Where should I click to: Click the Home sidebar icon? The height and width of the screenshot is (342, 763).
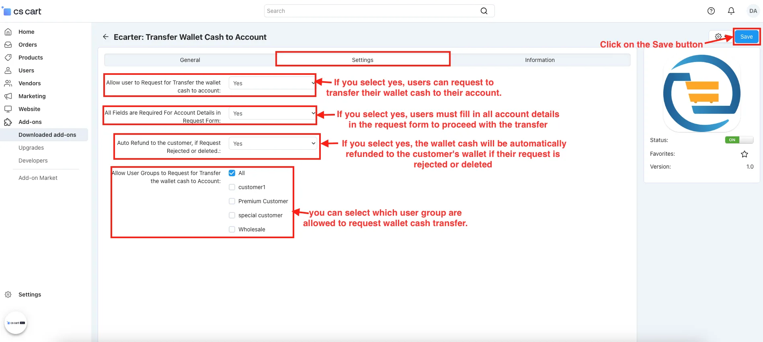click(8, 32)
